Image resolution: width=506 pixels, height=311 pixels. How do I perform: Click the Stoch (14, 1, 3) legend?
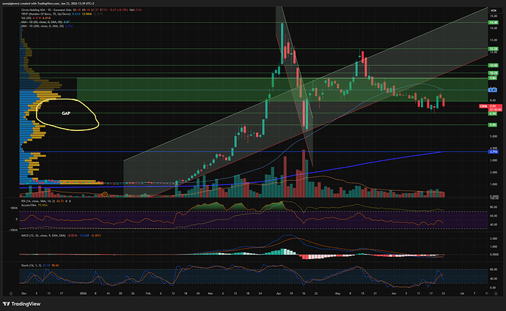click(x=31, y=266)
